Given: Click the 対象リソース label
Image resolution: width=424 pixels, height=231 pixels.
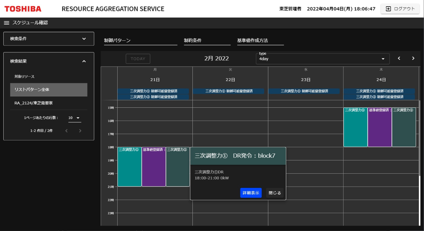Looking at the screenshot, I should 25,77.
